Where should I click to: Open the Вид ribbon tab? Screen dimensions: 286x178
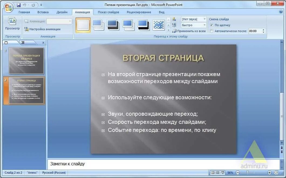161,12
